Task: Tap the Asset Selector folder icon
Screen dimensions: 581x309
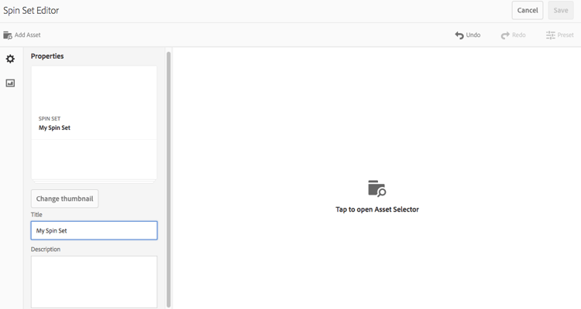Action: pyautogui.click(x=376, y=188)
